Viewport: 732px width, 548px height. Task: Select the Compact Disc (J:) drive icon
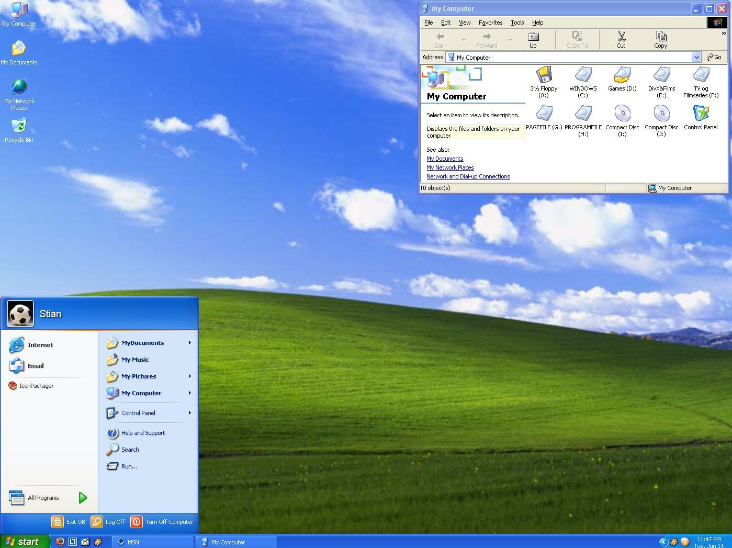(661, 114)
